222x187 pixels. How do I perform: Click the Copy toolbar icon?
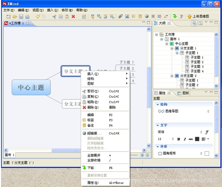click(x=61, y=17)
